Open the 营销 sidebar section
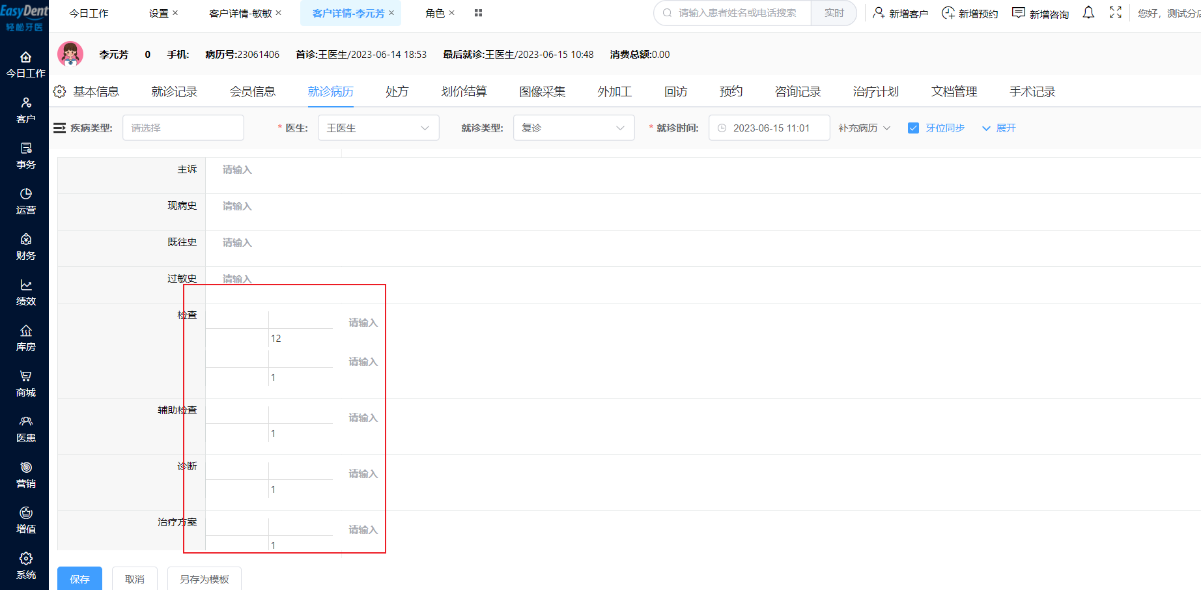 coord(25,475)
